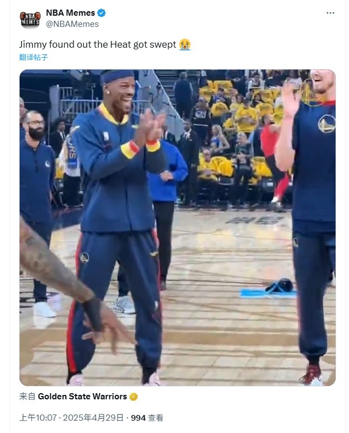Click the blue mat on the court floor
Viewport: 349px width, 433px height.
click(268, 293)
